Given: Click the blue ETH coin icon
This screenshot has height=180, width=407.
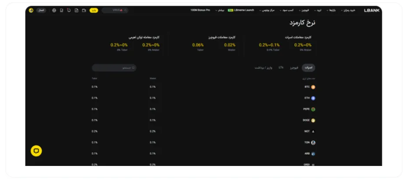Looking at the screenshot, I should click(313, 98).
